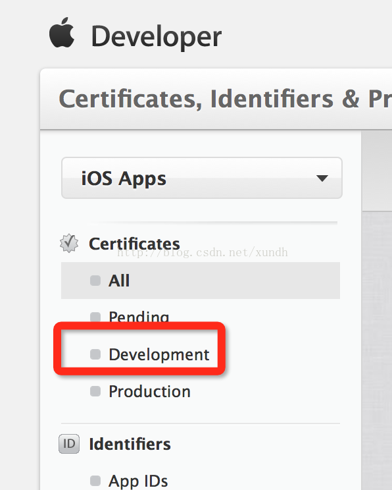Click the Apple logo icon
Image resolution: width=392 pixels, height=490 pixels.
[62, 33]
